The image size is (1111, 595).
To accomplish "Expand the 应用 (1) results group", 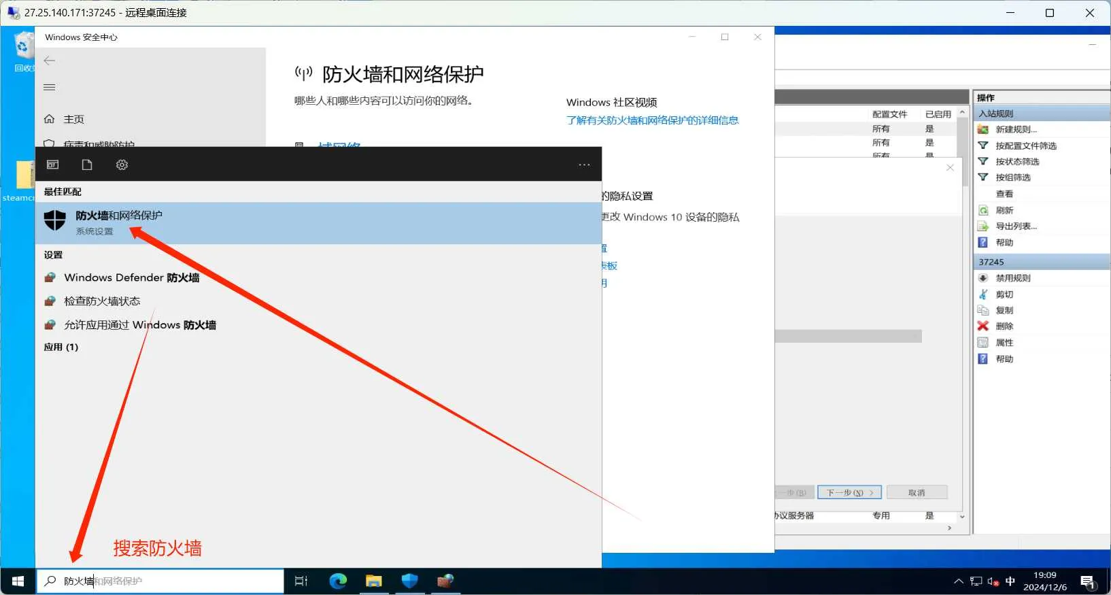I will [x=61, y=347].
